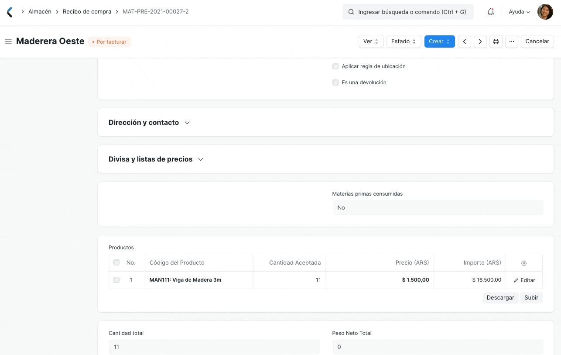The image size is (561, 355).
Task: Click the Subir button
Action: 531,297
